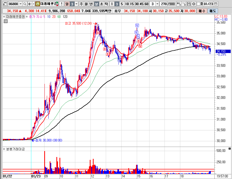Click the speaker sound alert icon
232x179 pixels.
click(29, 4)
